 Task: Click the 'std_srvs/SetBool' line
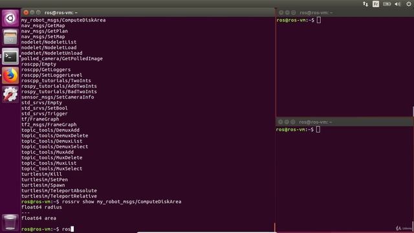click(45, 108)
